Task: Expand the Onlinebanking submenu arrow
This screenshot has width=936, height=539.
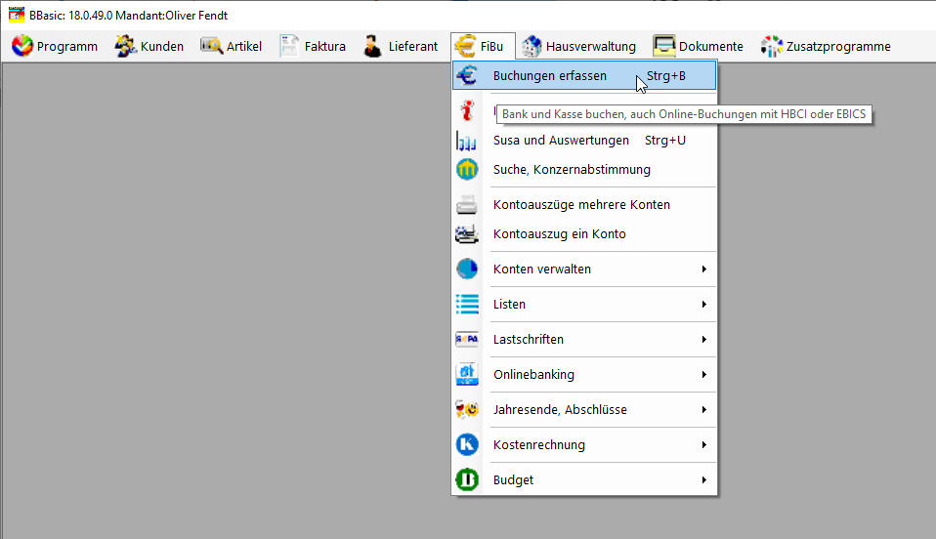Action: [704, 375]
